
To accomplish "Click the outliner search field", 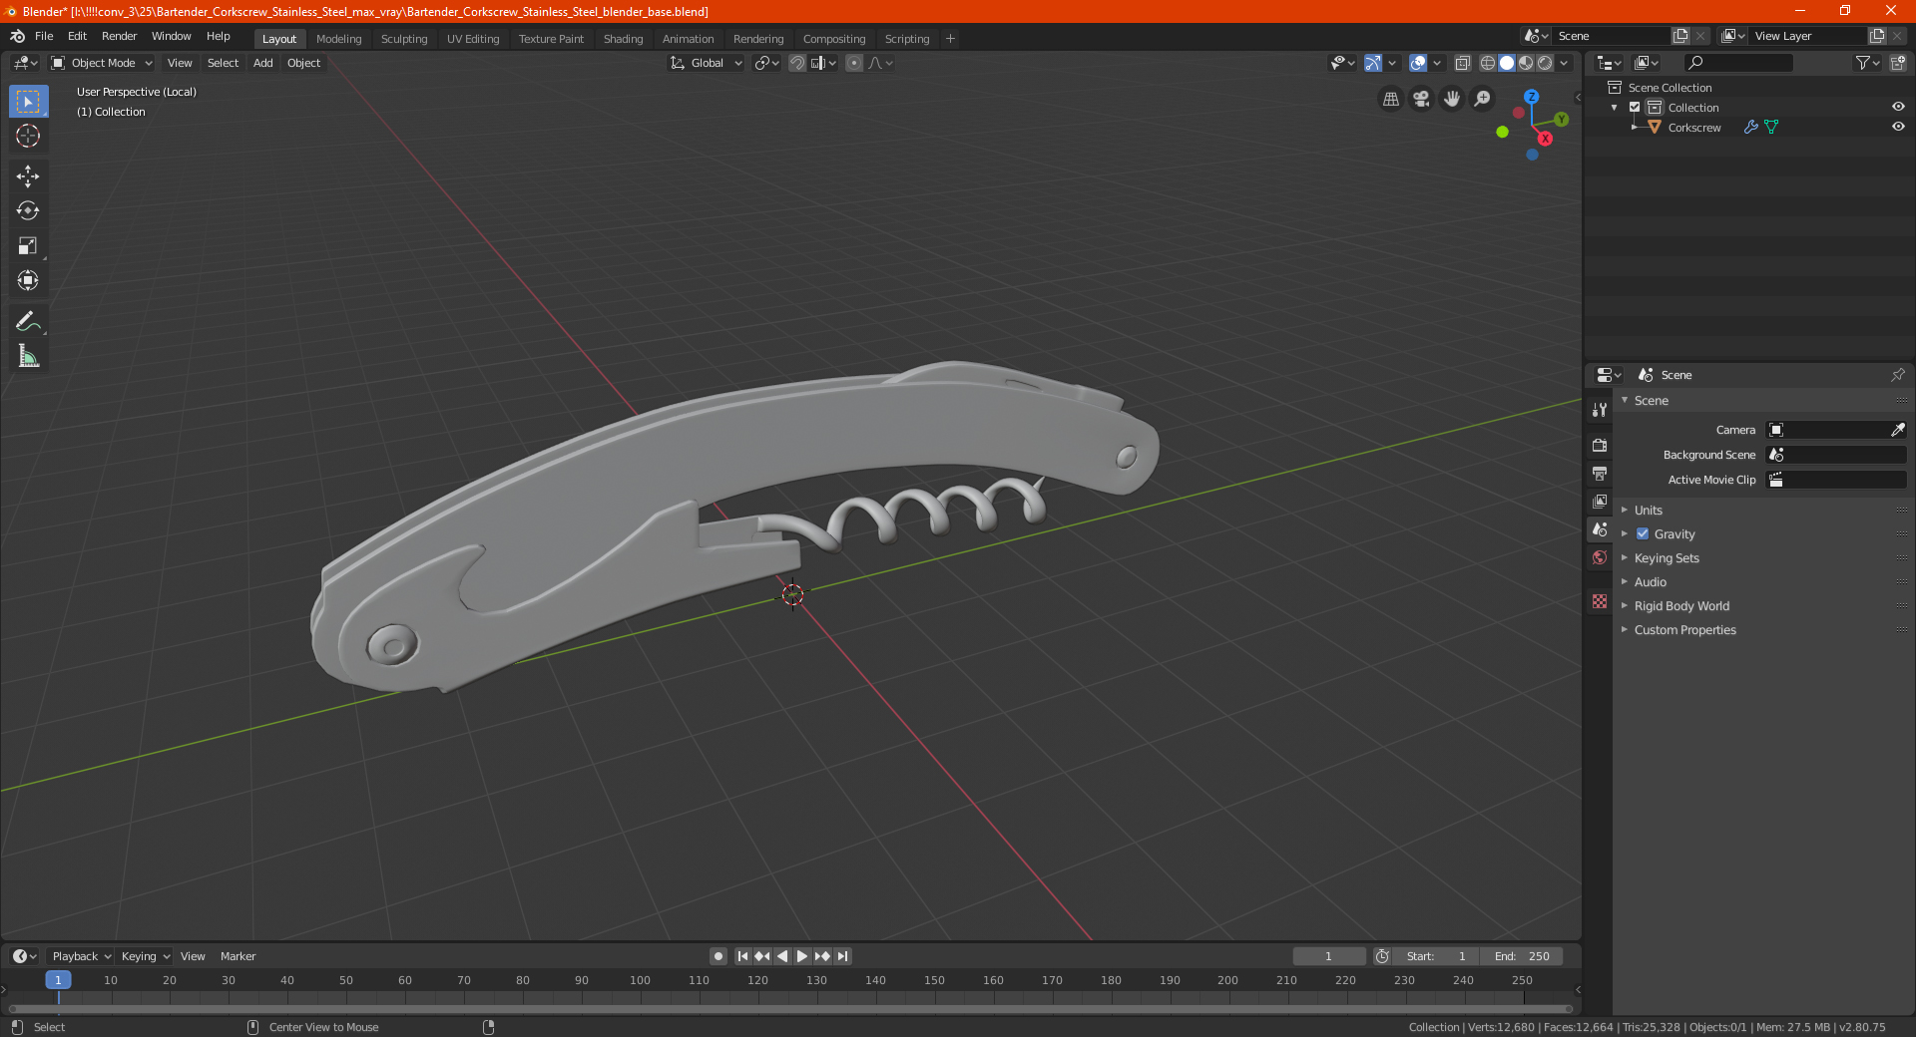I will pyautogui.click(x=1737, y=63).
